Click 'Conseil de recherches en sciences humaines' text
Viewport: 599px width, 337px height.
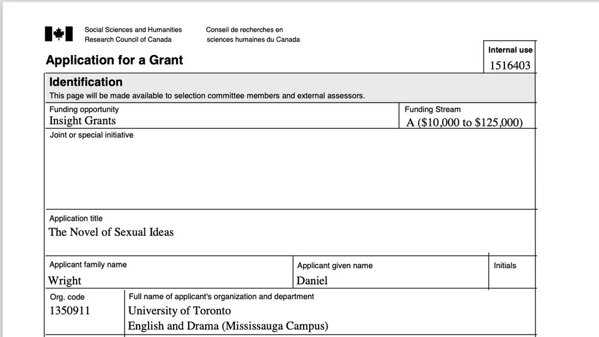tap(253, 34)
